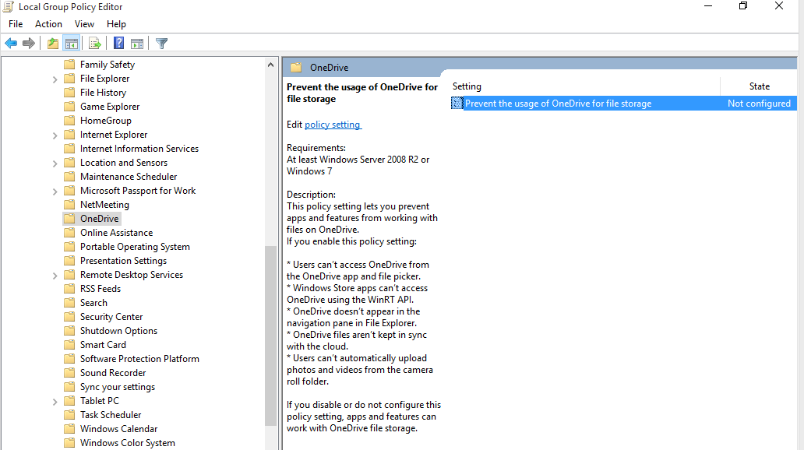Select Windows Color System in the tree

pos(127,443)
